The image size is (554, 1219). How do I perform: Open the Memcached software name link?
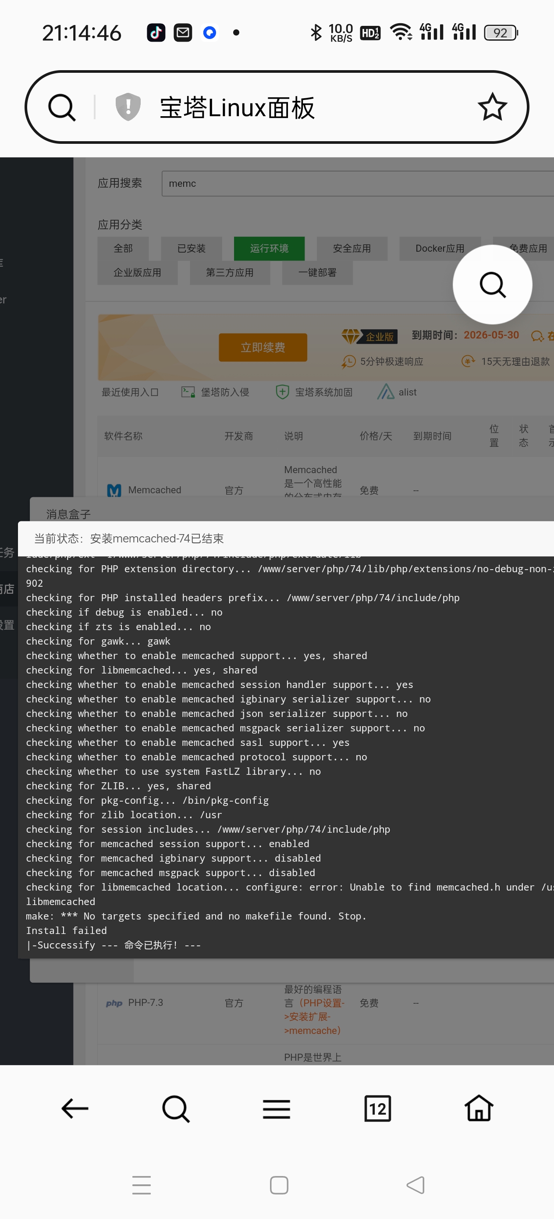(155, 490)
